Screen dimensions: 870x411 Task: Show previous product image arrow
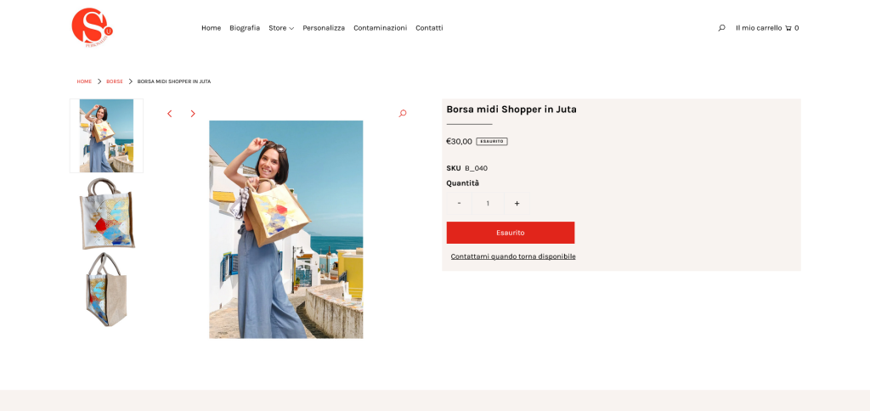pos(169,114)
